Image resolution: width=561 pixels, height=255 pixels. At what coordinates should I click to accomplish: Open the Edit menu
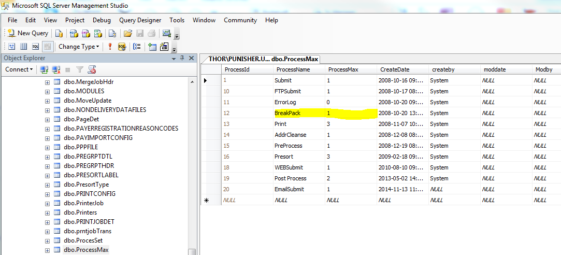pos(31,20)
